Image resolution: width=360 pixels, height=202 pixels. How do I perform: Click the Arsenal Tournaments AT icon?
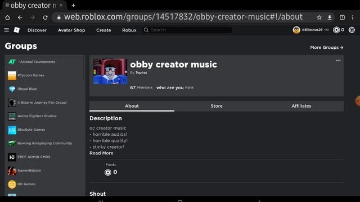tap(12, 62)
